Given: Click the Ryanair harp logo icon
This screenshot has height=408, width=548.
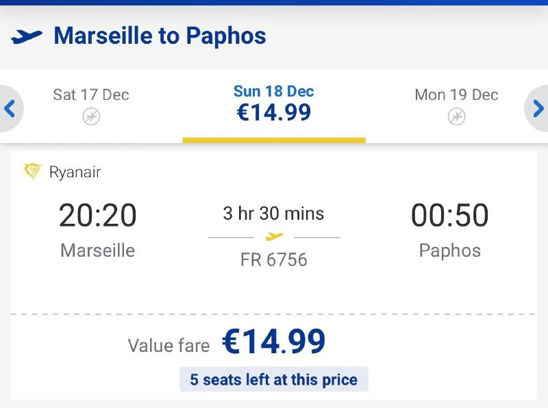Looking at the screenshot, I should (x=33, y=172).
